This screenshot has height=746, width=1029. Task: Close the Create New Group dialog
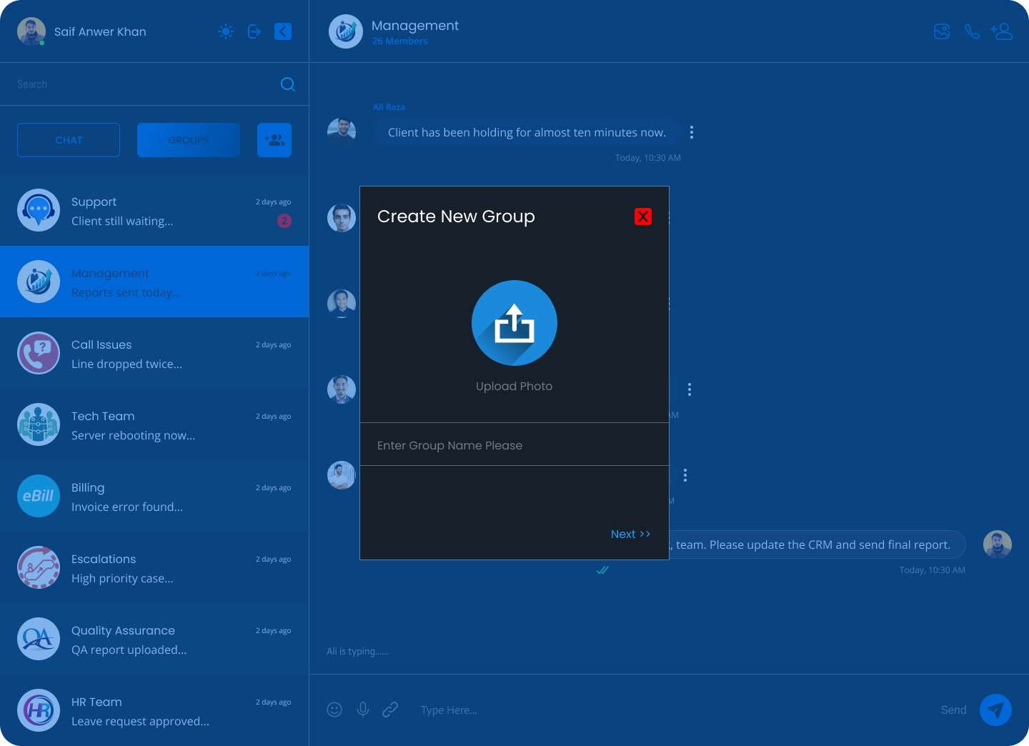tap(643, 217)
